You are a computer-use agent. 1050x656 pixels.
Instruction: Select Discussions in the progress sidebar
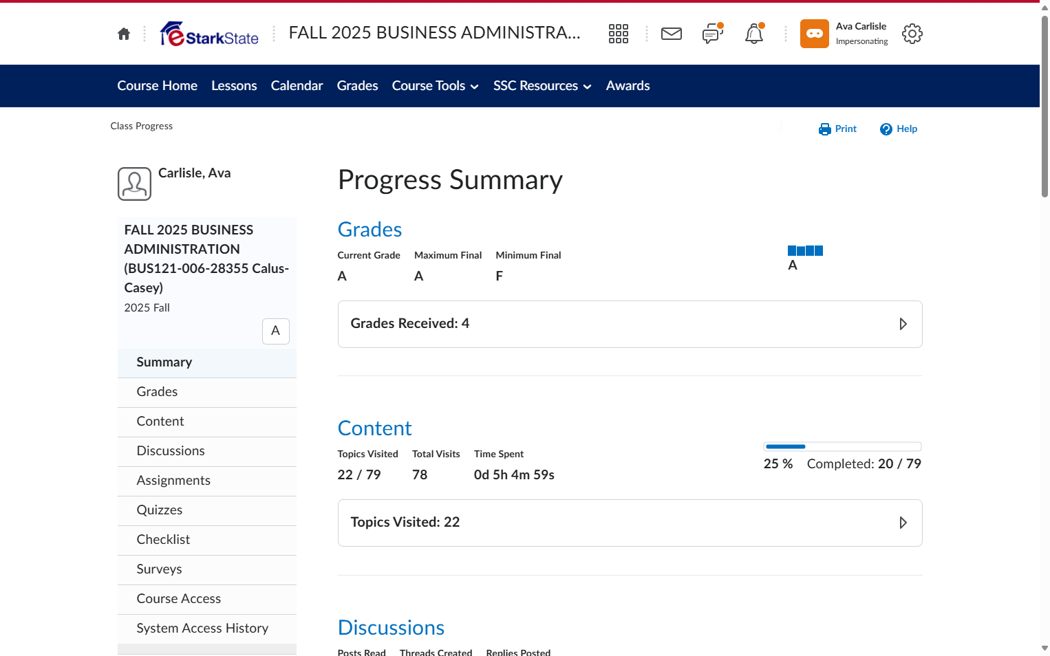(x=207, y=451)
